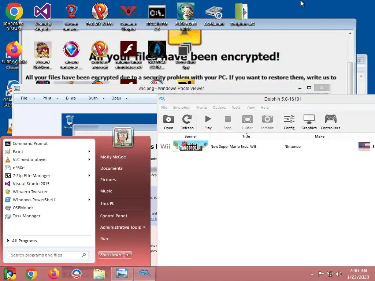Screen dimensions: 375x281
Task: Show hidden tray icons arrow
Action: pos(312,274)
